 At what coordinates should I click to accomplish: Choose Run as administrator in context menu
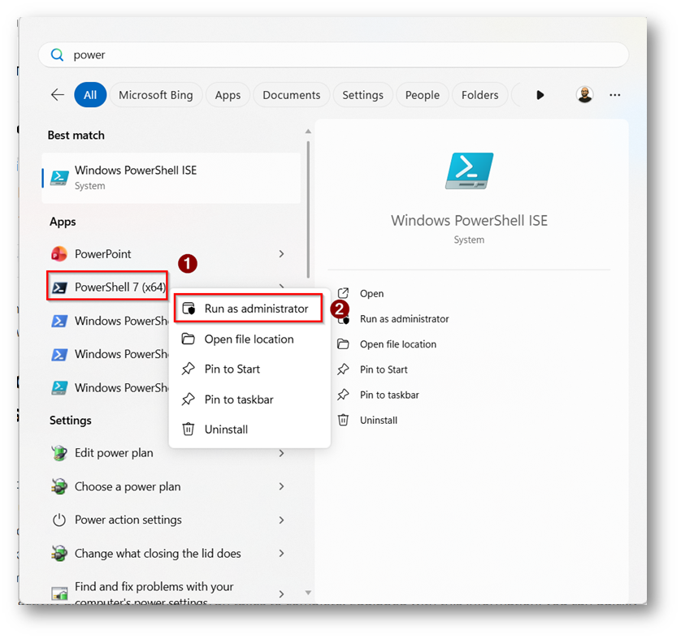click(249, 309)
